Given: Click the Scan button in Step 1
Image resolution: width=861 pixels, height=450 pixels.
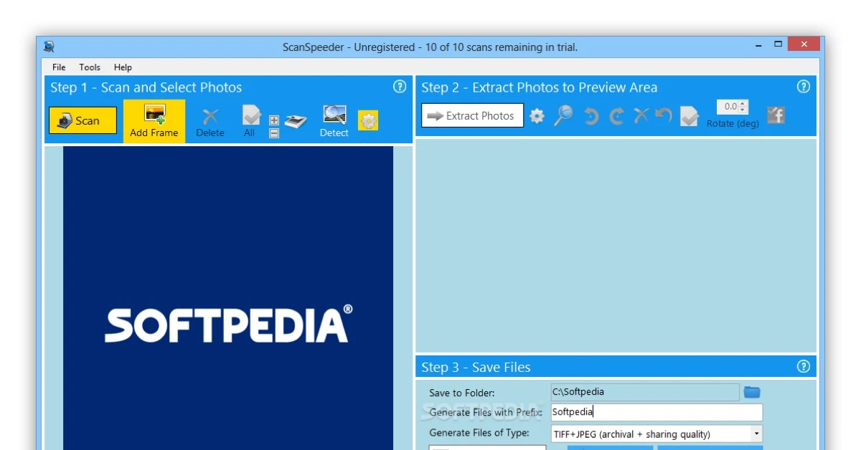Looking at the screenshot, I should 83,120.
